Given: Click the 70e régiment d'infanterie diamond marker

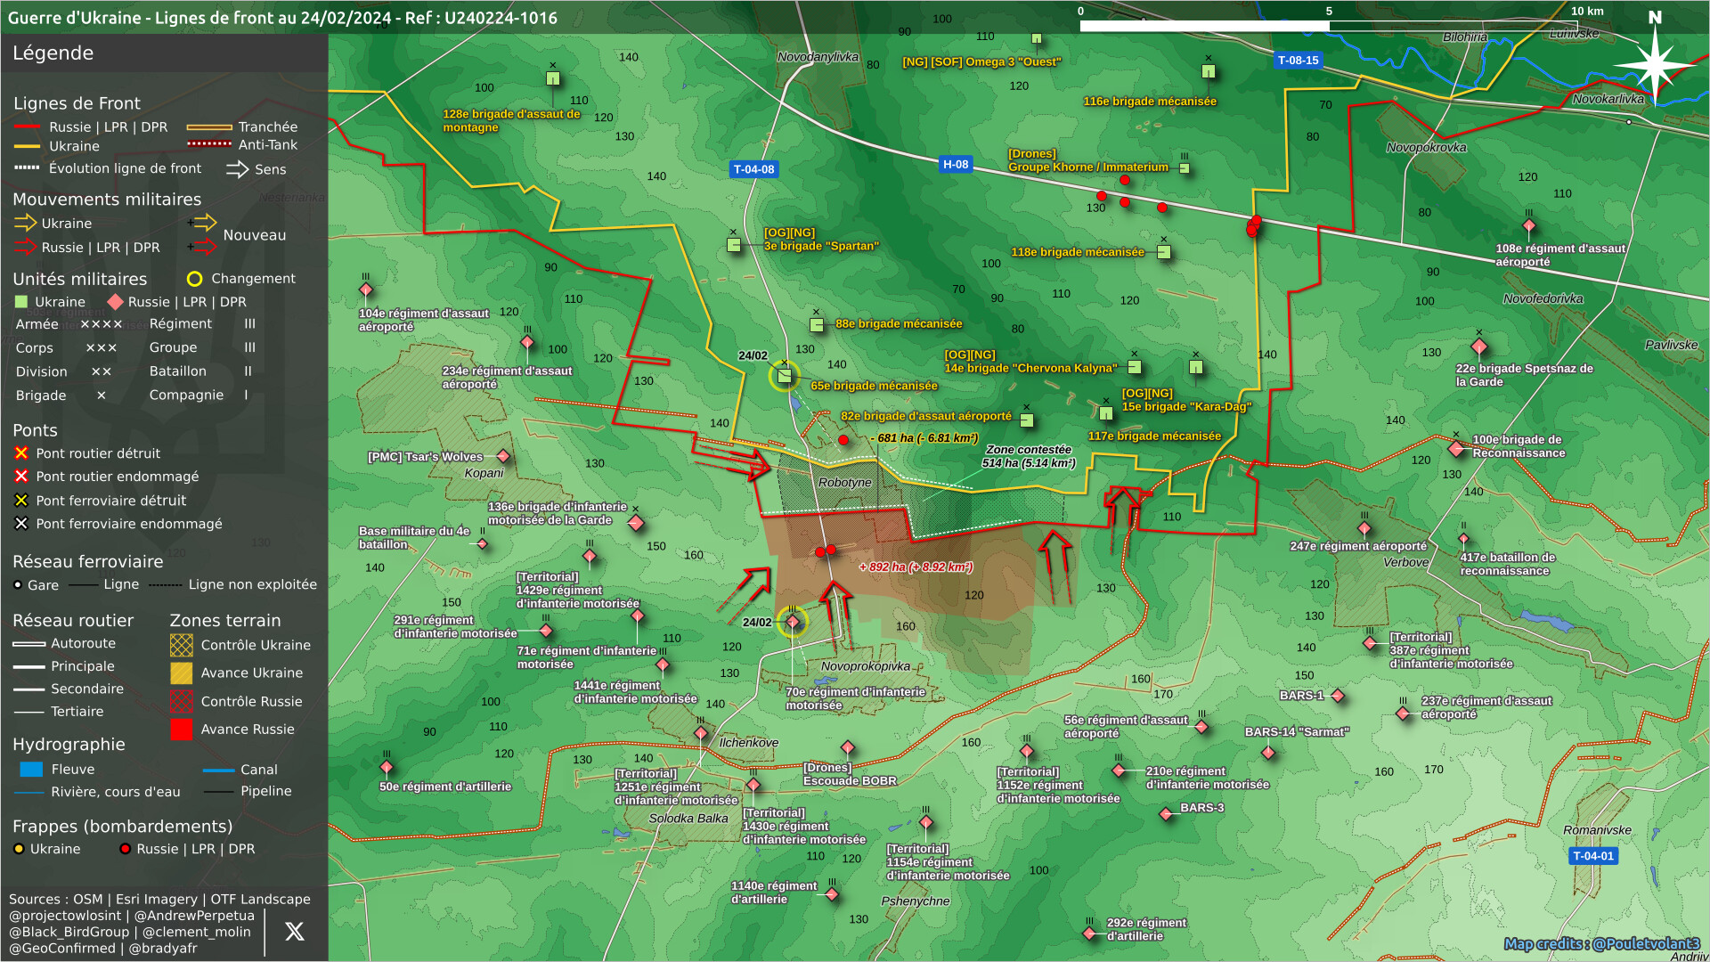Looking at the screenshot, I should click(792, 622).
